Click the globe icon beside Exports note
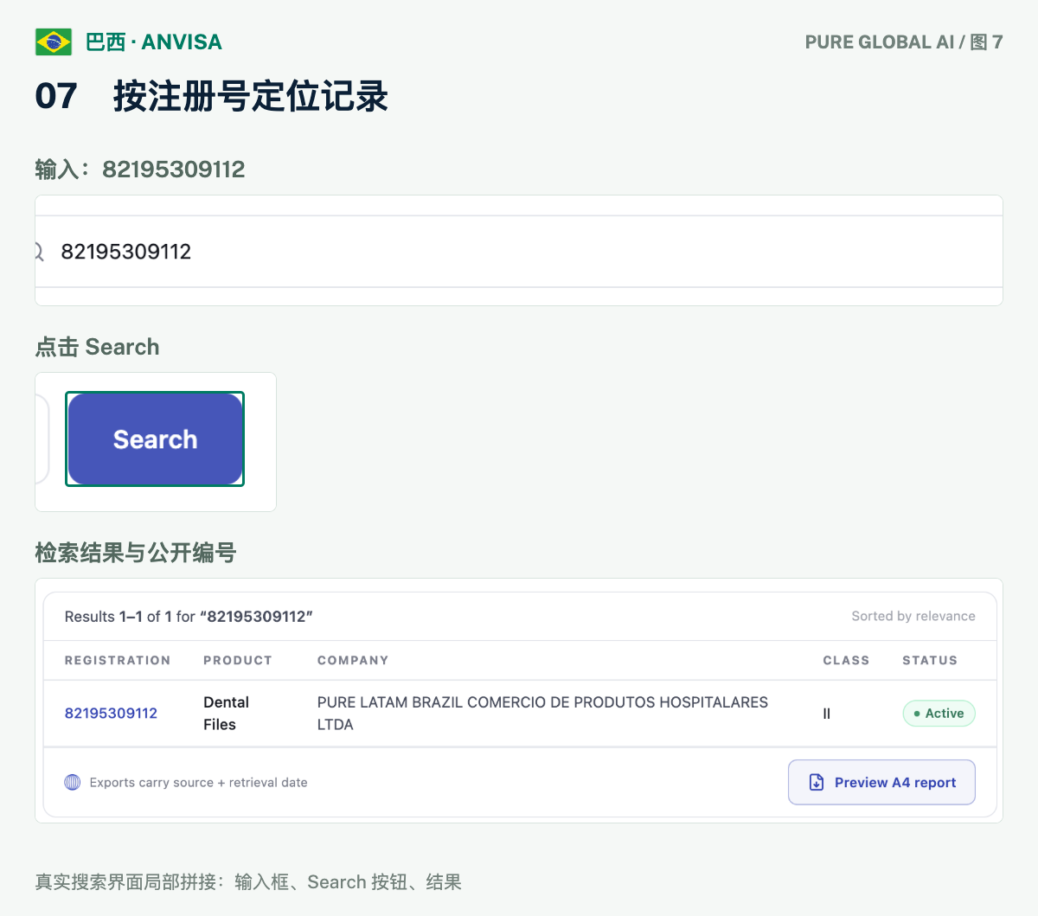The image size is (1038, 916). coord(73,782)
